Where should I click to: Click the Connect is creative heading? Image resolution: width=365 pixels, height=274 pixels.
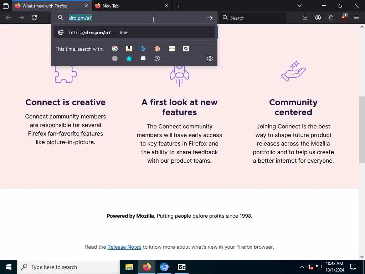66,102
